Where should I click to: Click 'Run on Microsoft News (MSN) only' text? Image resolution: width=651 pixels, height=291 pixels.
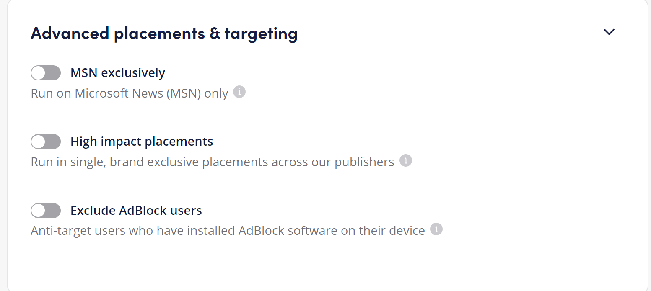pyautogui.click(x=130, y=93)
